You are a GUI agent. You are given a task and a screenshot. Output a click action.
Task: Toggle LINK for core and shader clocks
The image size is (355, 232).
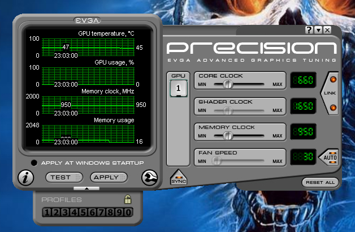click(330, 93)
